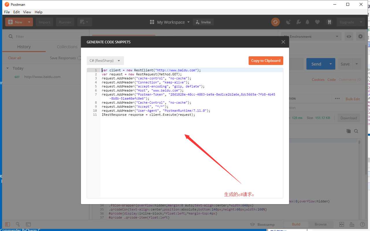Viewport: 370px width, 231px height.
Task: Click the heart icon in header
Action: [317, 22]
